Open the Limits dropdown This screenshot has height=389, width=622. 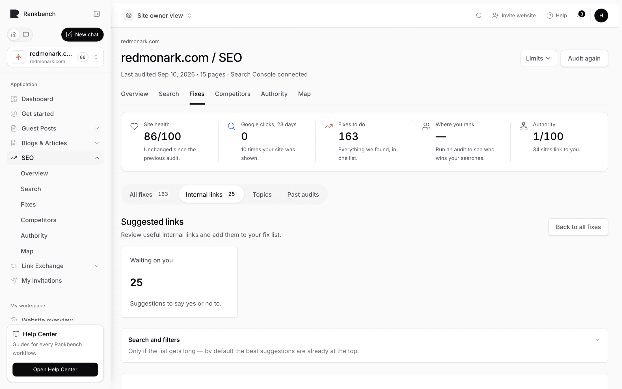pyautogui.click(x=539, y=58)
